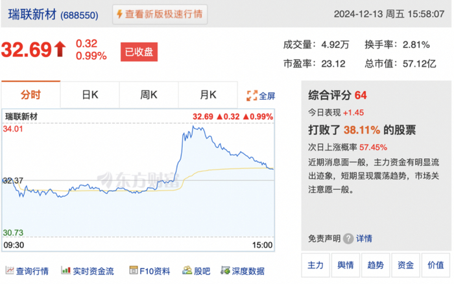The image size is (454, 284).
Task: Click the 成交量 value 4.92万
Action: [x=335, y=45]
